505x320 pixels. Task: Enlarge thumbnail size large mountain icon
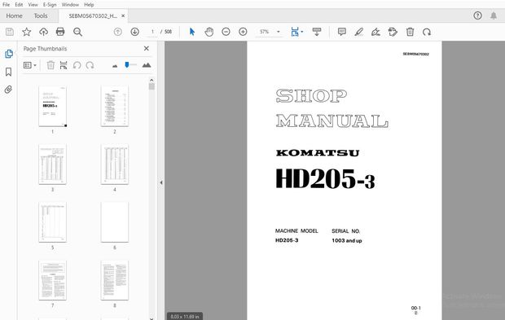pyautogui.click(x=147, y=65)
